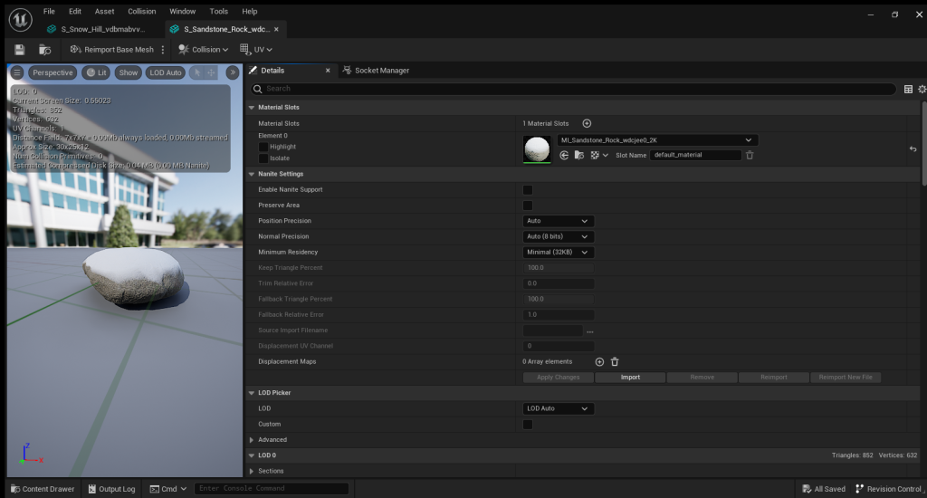
Task: Collapse the LOD Picker section
Action: pyautogui.click(x=252, y=393)
